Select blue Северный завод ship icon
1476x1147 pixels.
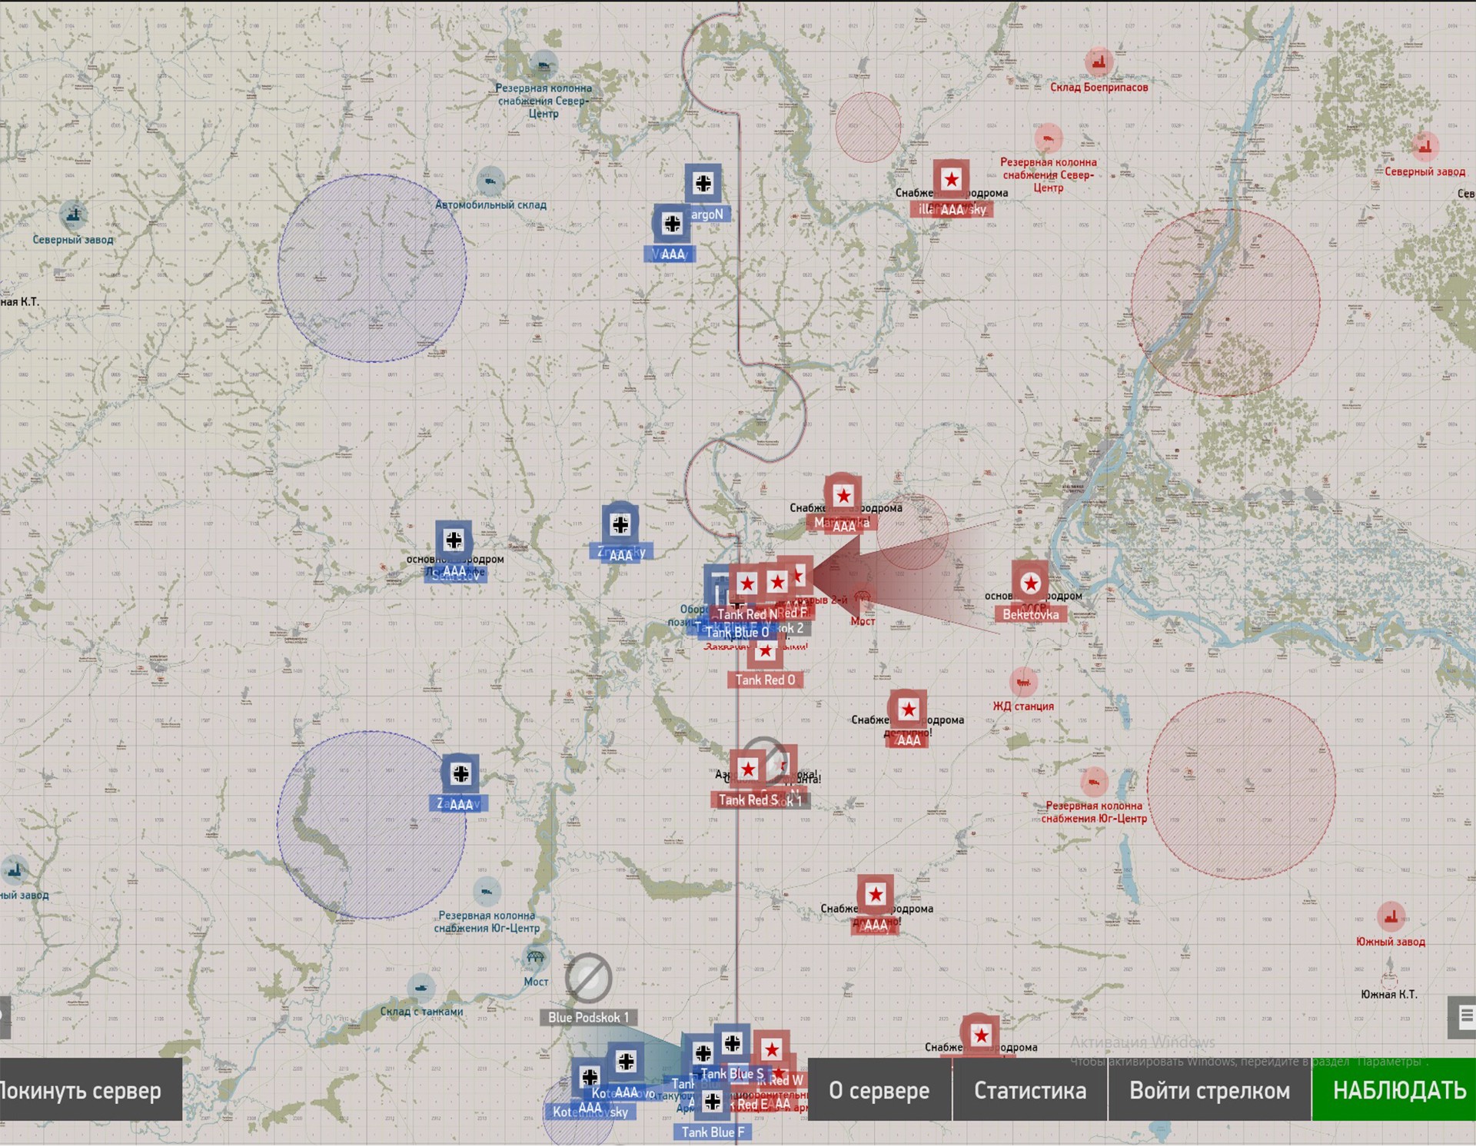click(73, 215)
